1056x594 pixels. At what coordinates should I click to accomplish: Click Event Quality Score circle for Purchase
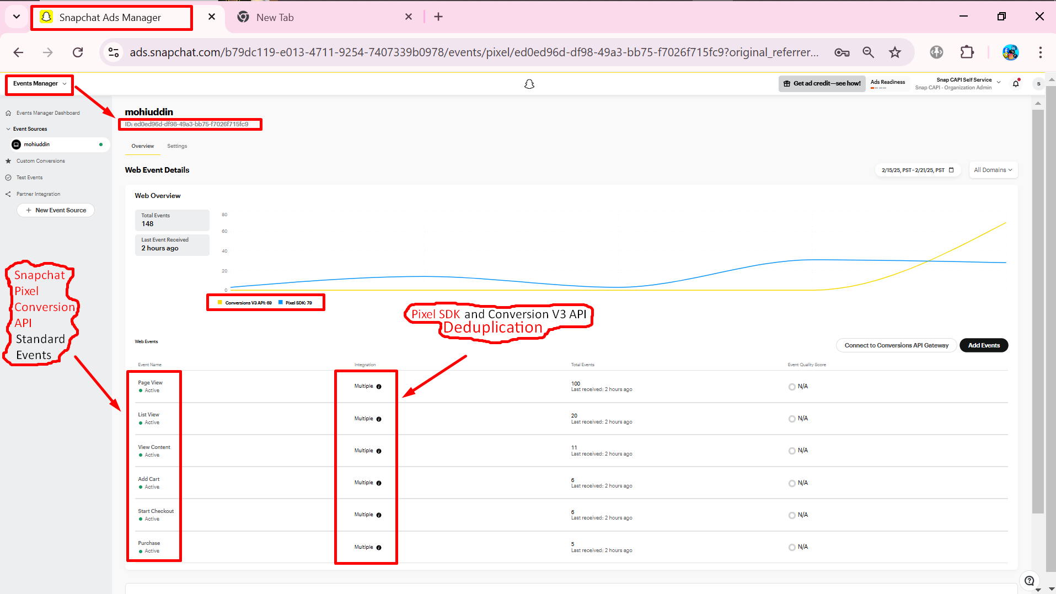point(792,547)
